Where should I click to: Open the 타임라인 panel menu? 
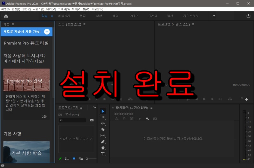pos(151,108)
